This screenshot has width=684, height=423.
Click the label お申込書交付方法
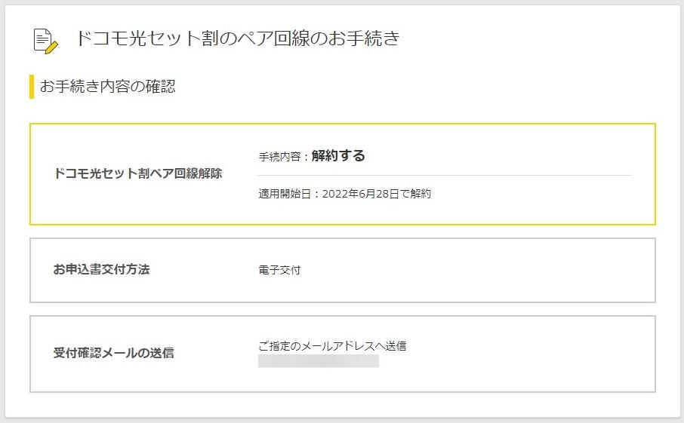(102, 270)
